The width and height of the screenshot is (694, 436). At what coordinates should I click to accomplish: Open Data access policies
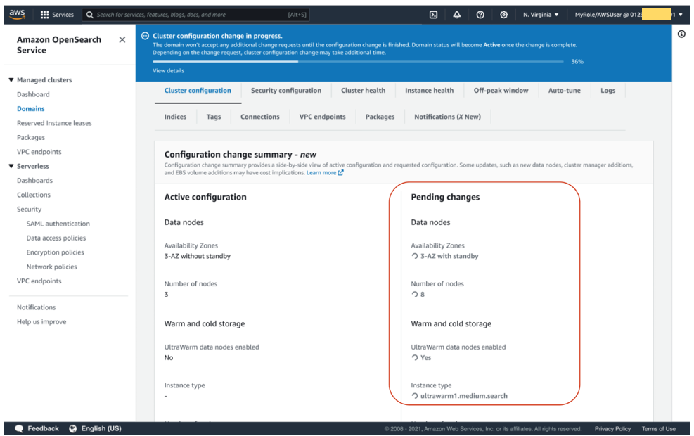point(56,238)
